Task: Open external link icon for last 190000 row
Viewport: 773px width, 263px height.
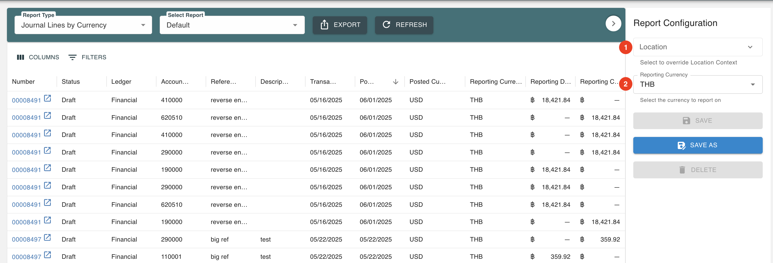Action: [x=47, y=220]
